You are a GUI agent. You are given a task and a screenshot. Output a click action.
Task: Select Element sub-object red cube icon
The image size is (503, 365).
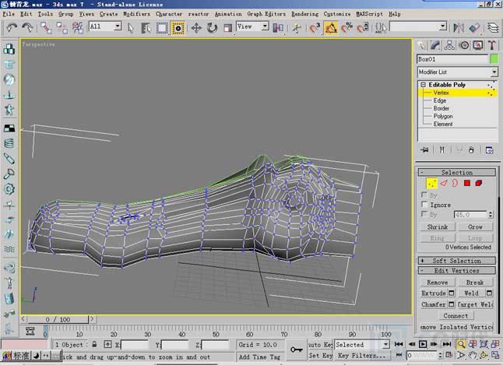tap(479, 183)
